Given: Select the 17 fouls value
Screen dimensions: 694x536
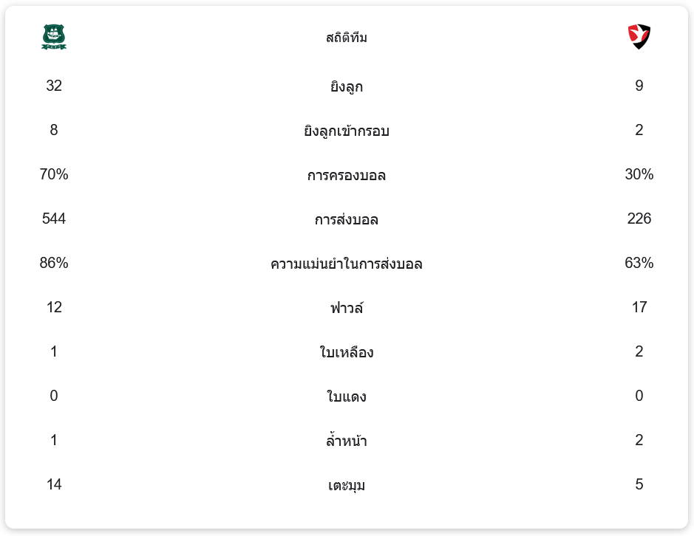Looking at the screenshot, I should (639, 307).
